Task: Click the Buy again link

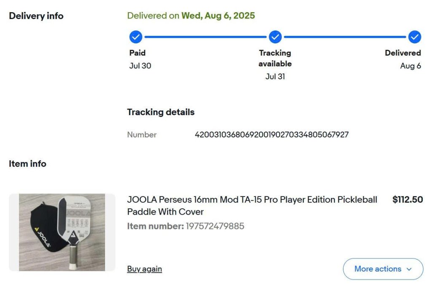Action: pos(144,269)
